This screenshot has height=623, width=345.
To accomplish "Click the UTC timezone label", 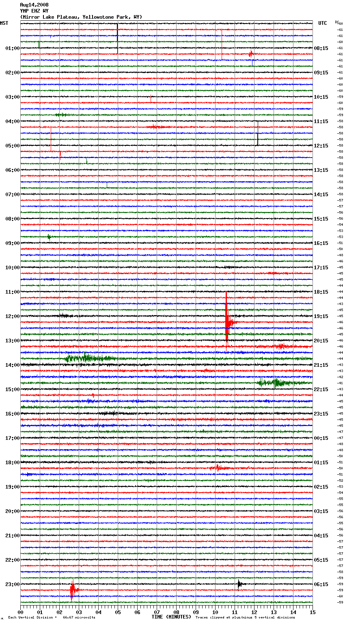I will click(x=323, y=23).
